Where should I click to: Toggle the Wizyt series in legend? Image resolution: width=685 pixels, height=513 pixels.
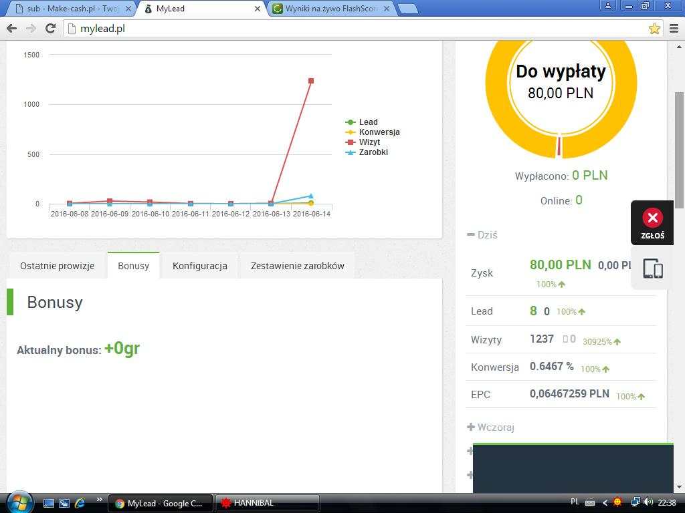[x=369, y=142]
